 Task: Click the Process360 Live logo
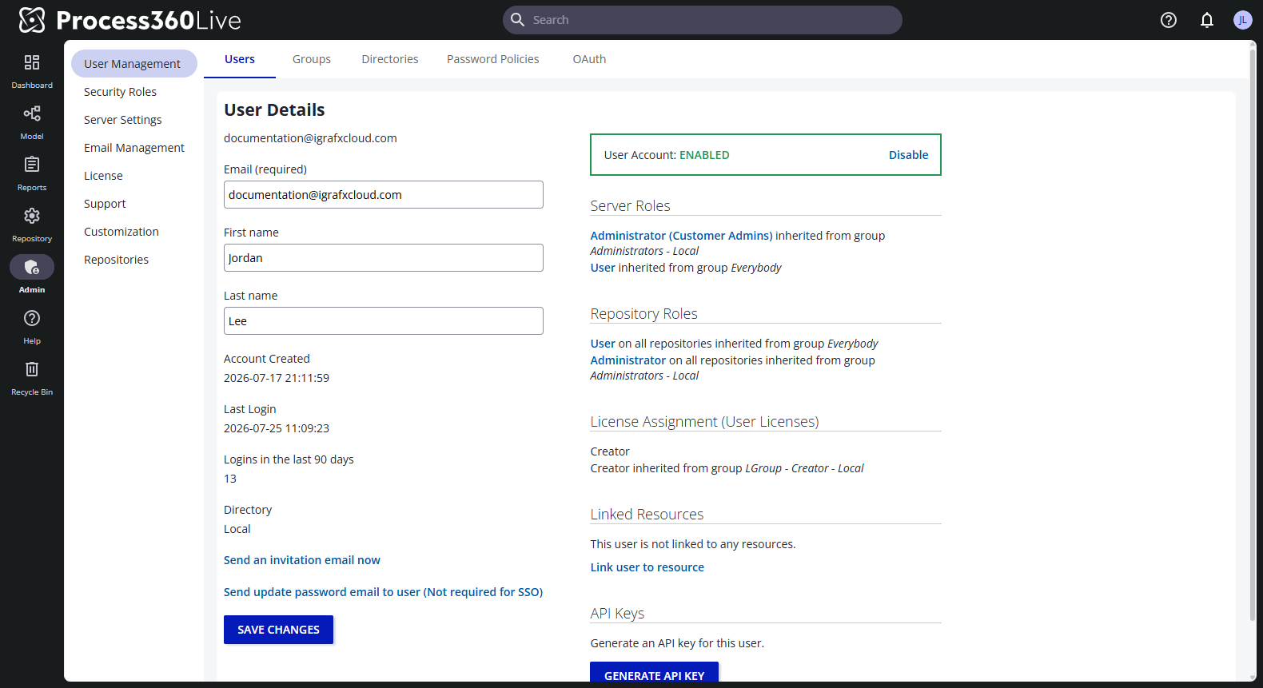(x=129, y=20)
